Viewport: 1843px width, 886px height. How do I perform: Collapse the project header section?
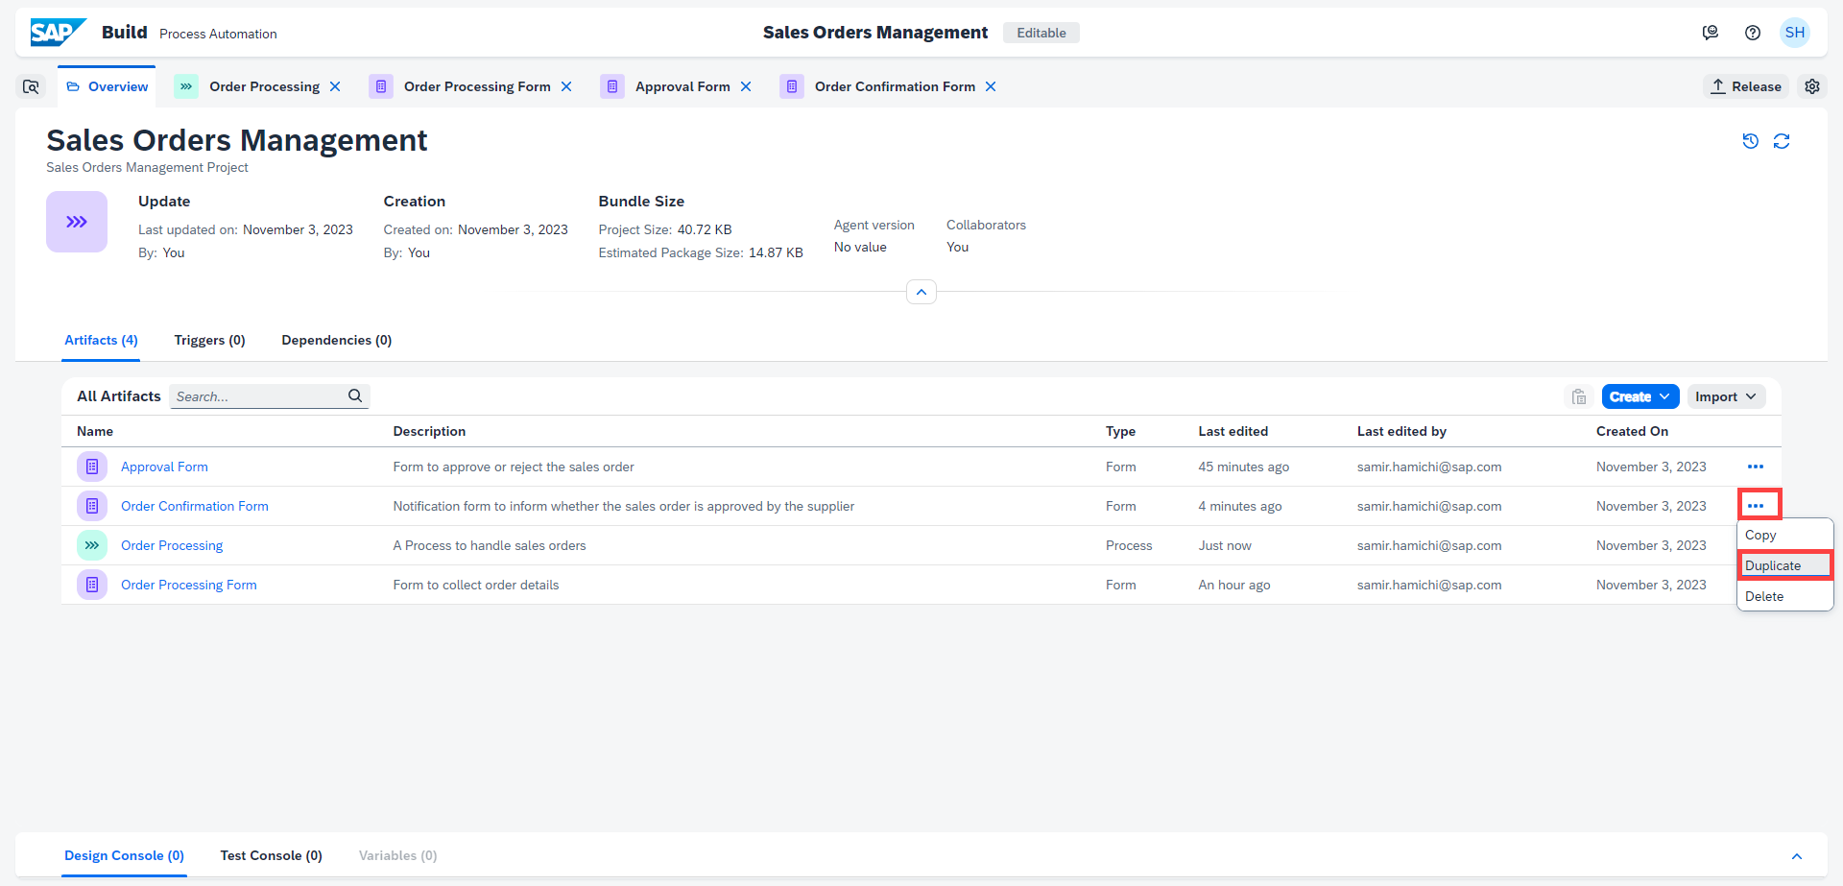(x=921, y=292)
